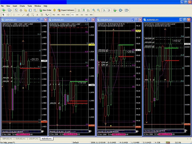Switch timeframe to W1
Image resolution: width=192 pixels, height=144 pixels.
click(x=87, y=15)
